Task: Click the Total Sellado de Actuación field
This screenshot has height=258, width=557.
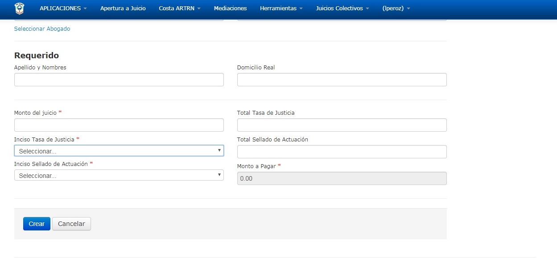Action: 342,152
